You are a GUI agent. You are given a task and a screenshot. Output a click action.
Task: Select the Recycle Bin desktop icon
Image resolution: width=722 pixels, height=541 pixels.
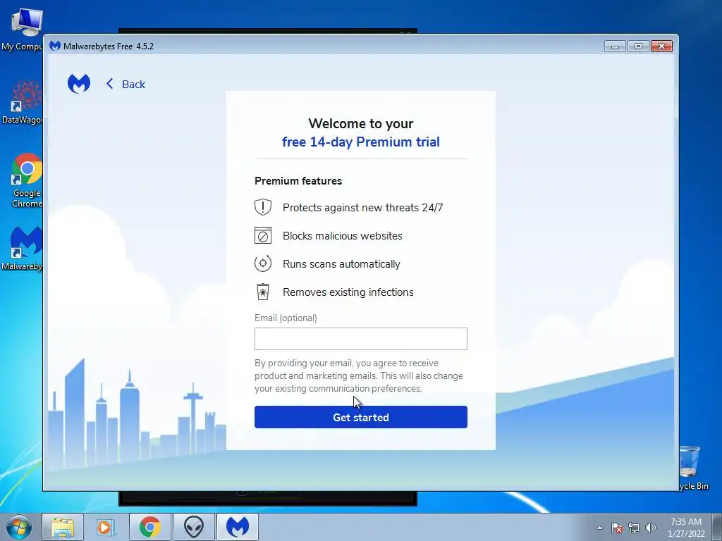(692, 467)
